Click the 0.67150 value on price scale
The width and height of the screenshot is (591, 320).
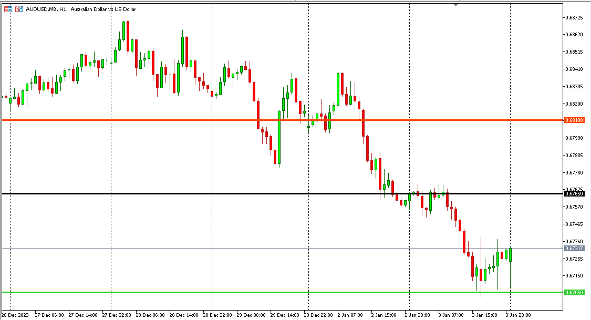(x=574, y=276)
